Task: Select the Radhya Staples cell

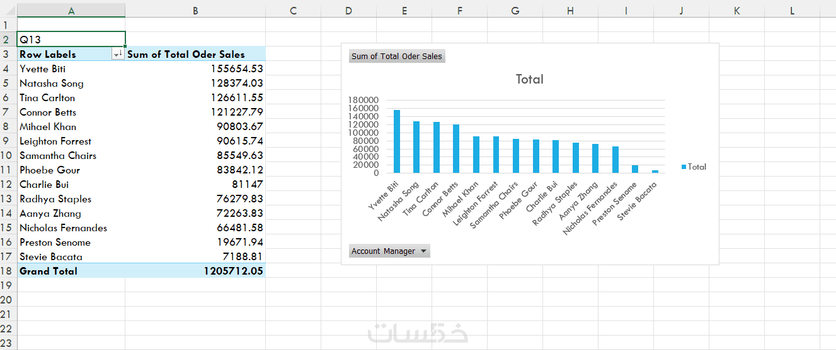Action: 71,199
